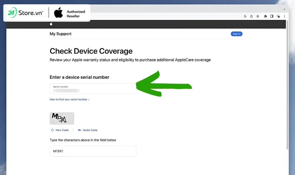Click the share page icon in address bar
The image size is (295, 175).
251,16
